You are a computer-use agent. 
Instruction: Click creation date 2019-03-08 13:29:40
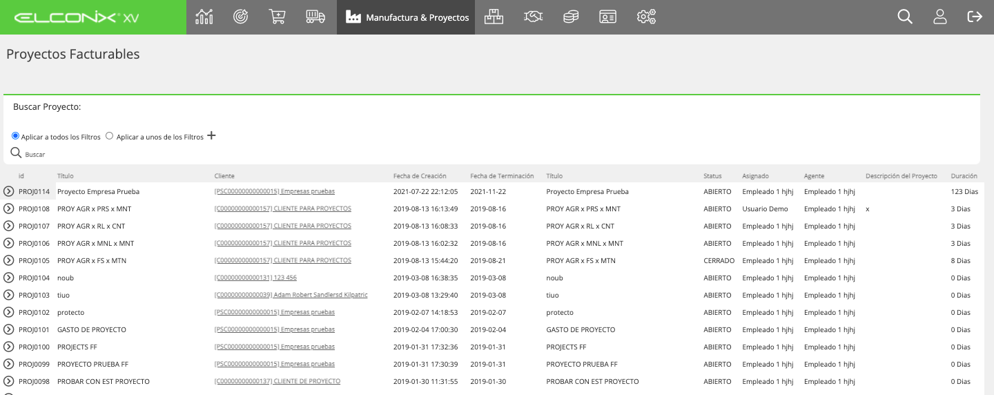click(425, 295)
